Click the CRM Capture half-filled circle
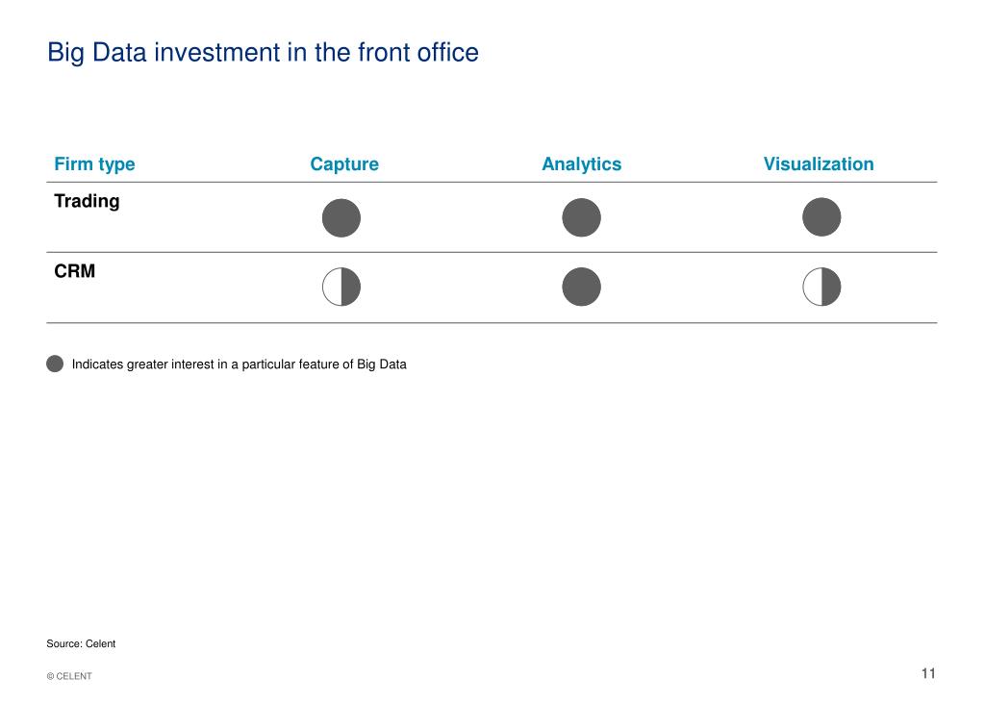Screen dimensions: 985x703 tap(341, 288)
